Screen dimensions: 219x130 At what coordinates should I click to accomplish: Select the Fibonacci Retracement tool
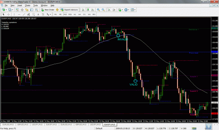click(x=34, y=14)
